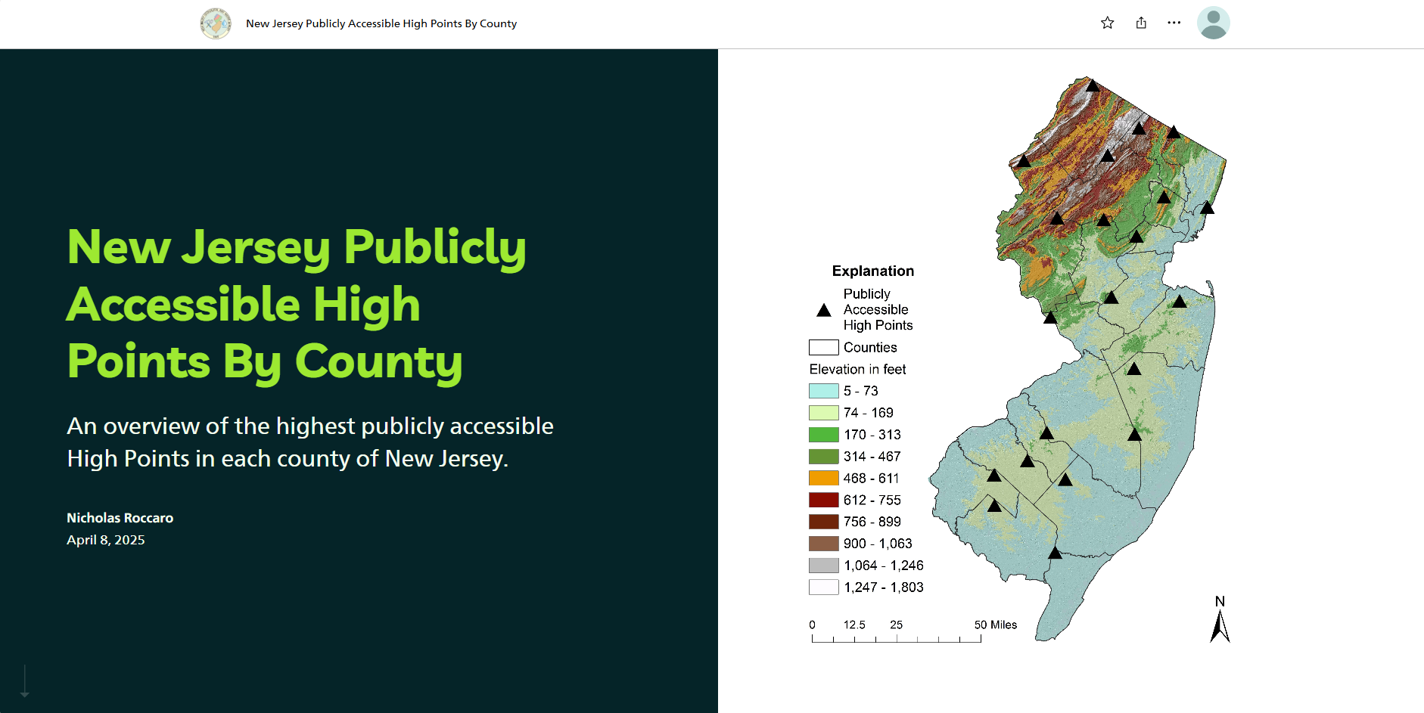Viewport: 1424px width, 713px height.
Task: Click the author name Nicholas Roccaro
Action: [x=120, y=518]
